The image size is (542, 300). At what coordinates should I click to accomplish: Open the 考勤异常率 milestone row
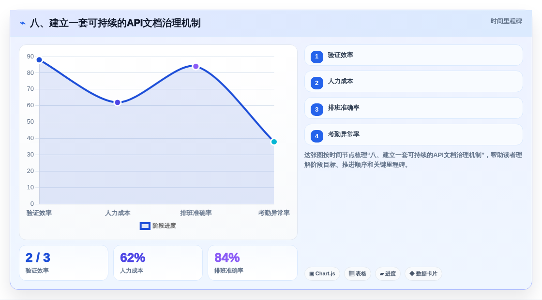click(x=413, y=135)
